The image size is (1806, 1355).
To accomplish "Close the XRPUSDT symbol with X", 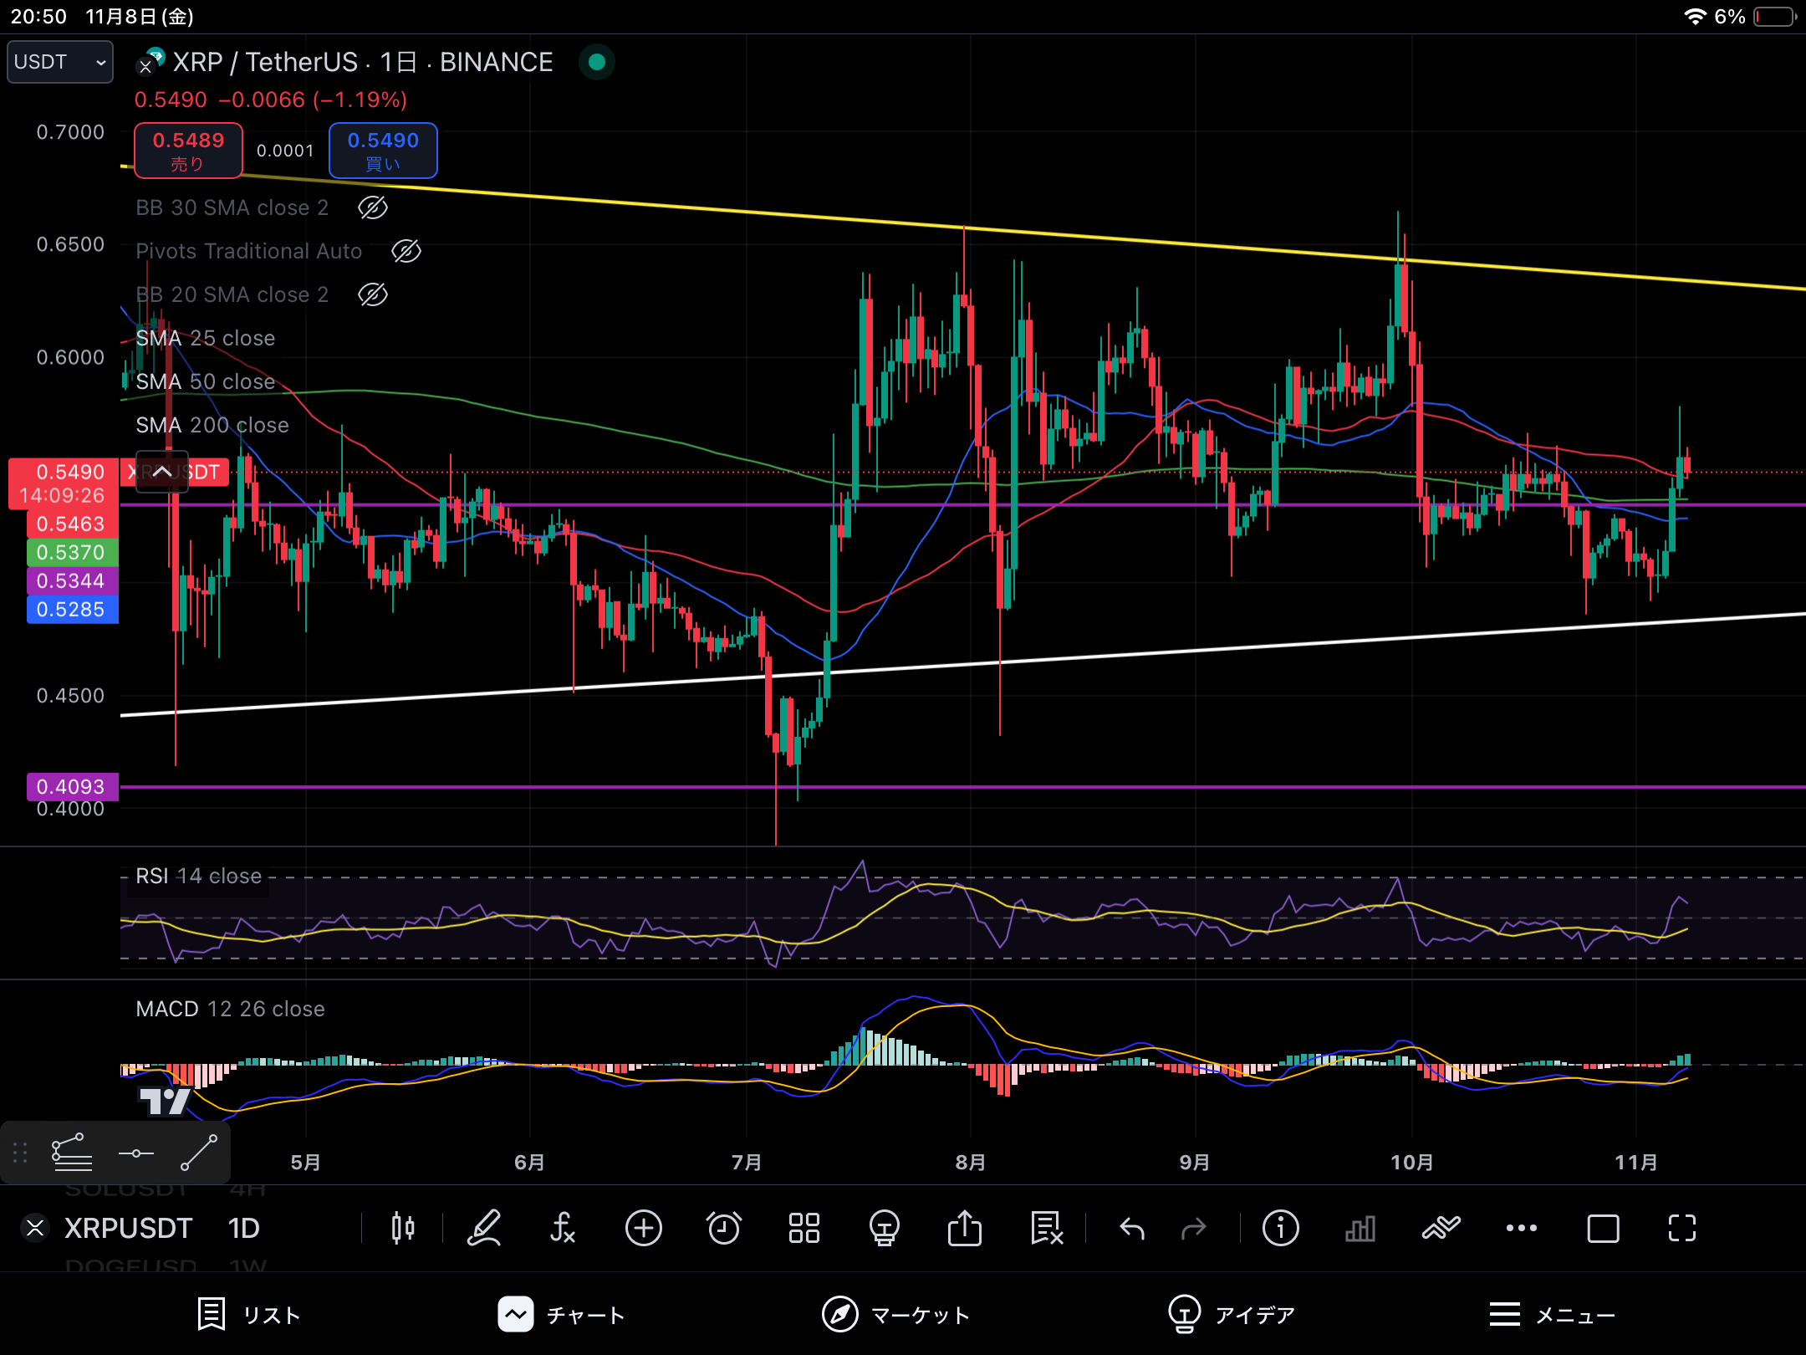I will (x=35, y=1228).
